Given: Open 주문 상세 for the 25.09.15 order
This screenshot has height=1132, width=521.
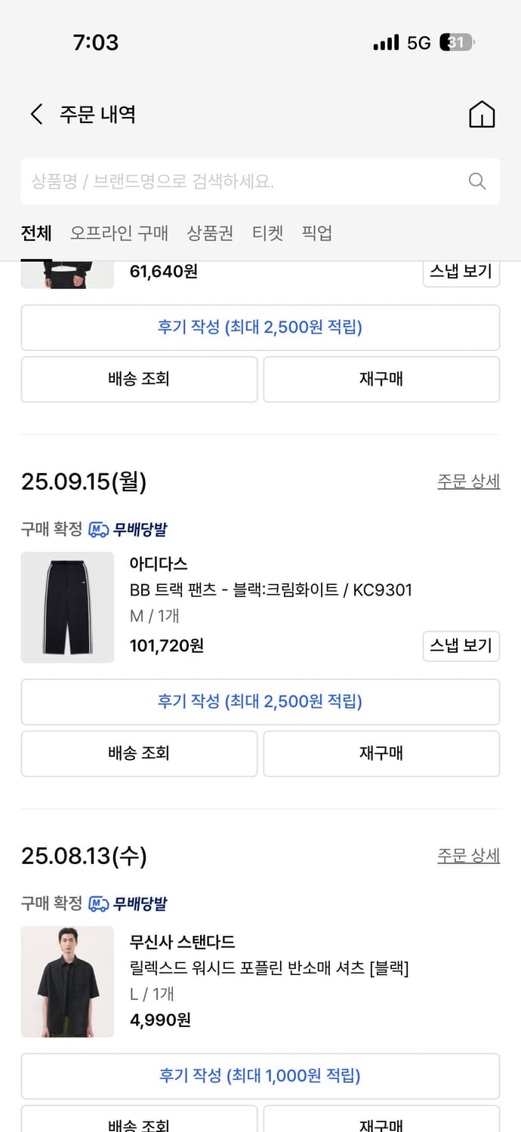Looking at the screenshot, I should pyautogui.click(x=468, y=481).
